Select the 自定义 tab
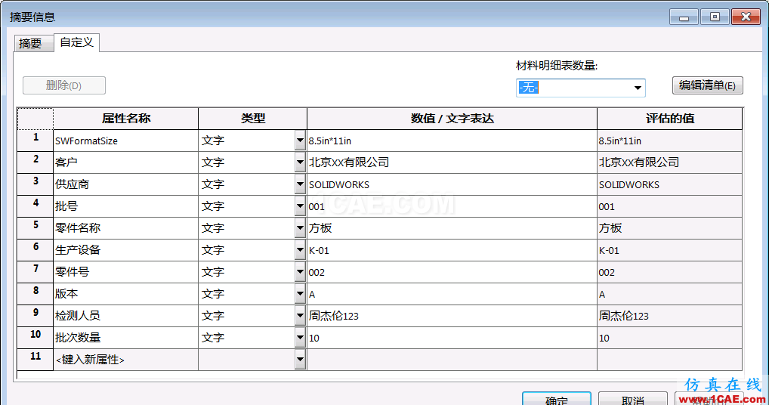Viewport: 769px width, 405px height. 77,42
